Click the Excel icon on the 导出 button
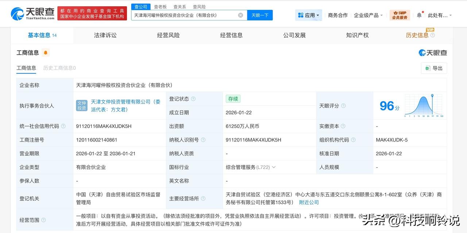Screen dimensions: 467x233 click(428, 68)
